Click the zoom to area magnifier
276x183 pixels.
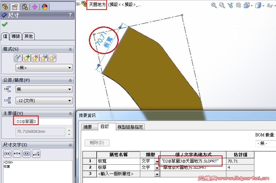point(222,5)
